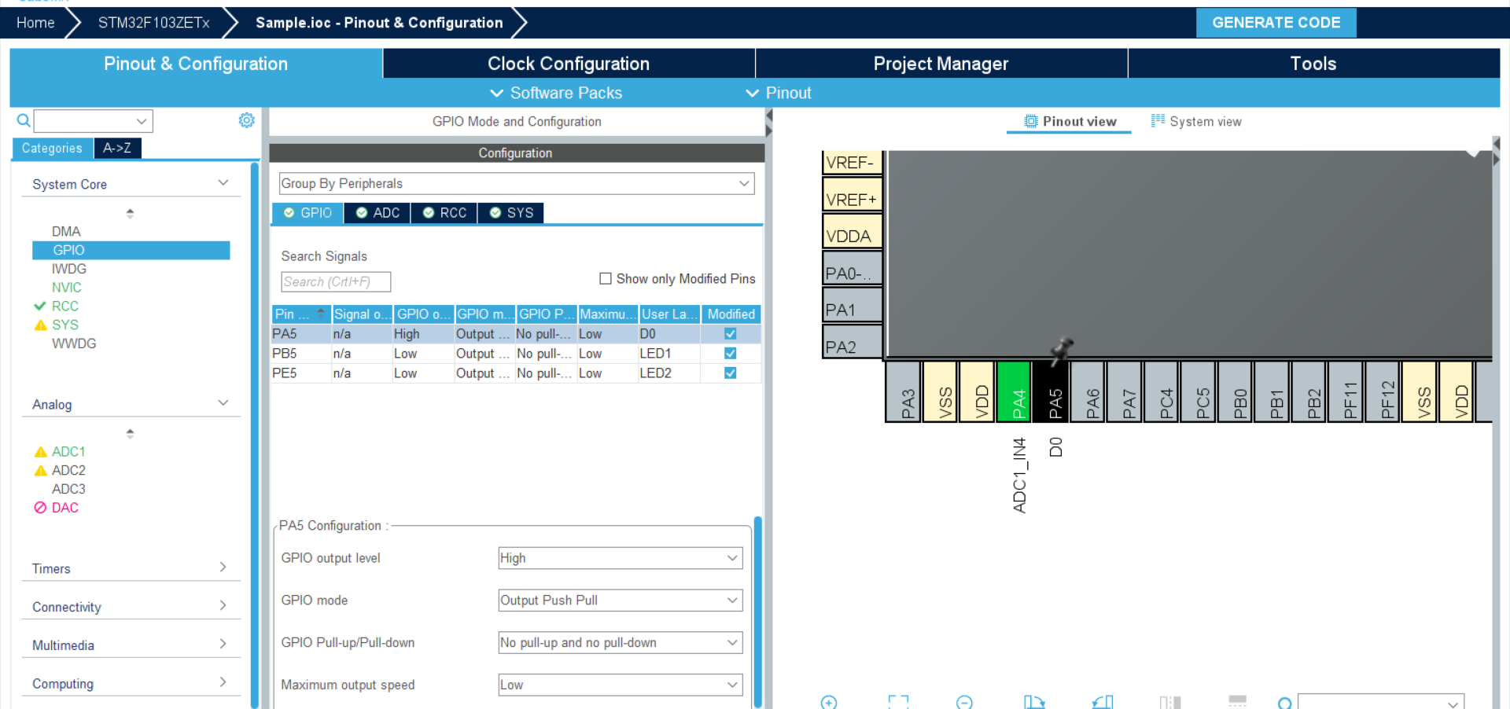This screenshot has width=1510, height=709.
Task: Open the Maximum output speed dropdown
Action: pyautogui.click(x=621, y=685)
